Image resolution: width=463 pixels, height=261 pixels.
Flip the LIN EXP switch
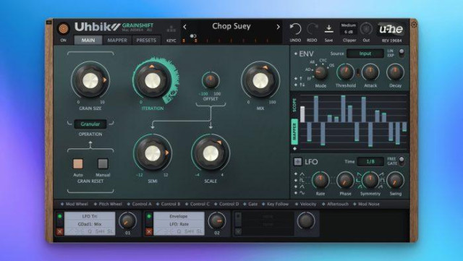click(402, 53)
